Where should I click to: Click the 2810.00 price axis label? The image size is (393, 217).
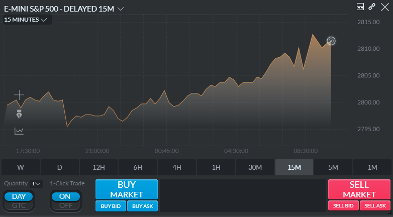(368, 49)
